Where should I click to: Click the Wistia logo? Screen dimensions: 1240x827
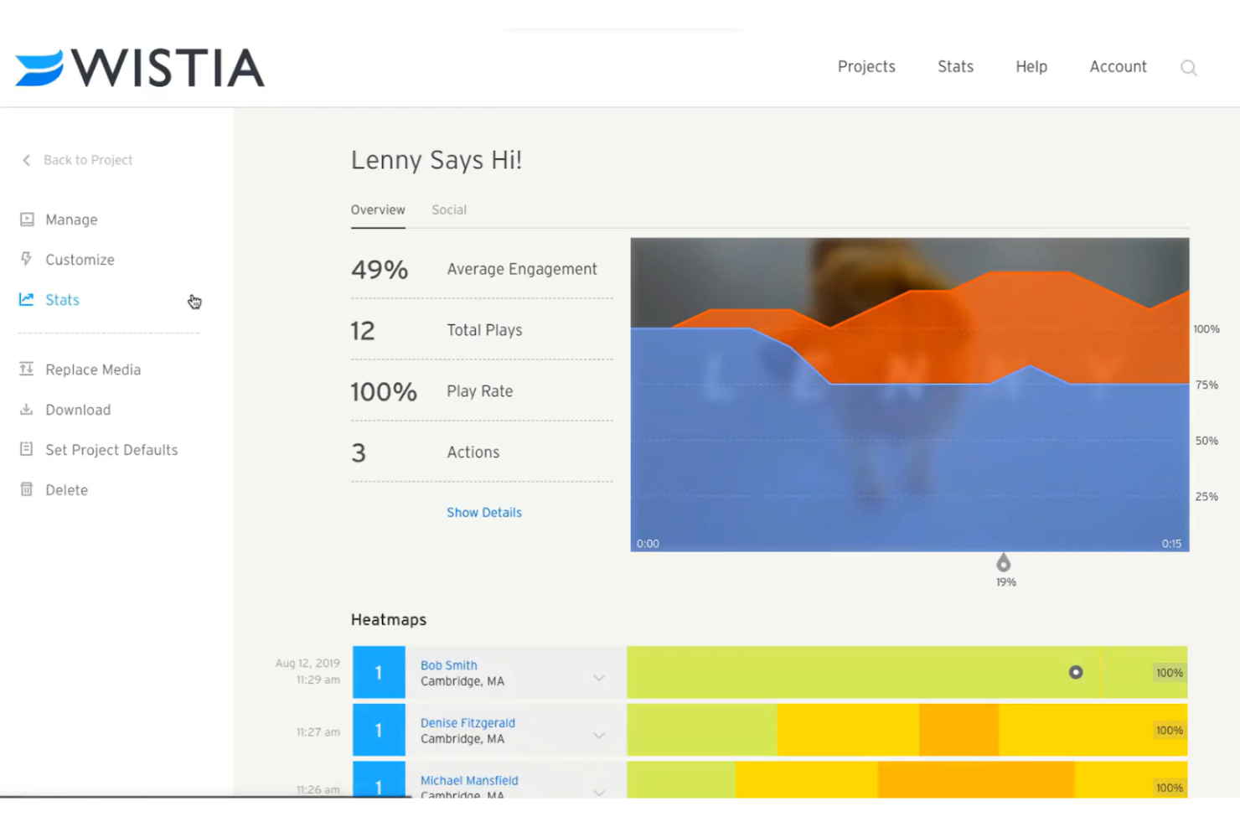coord(138,67)
